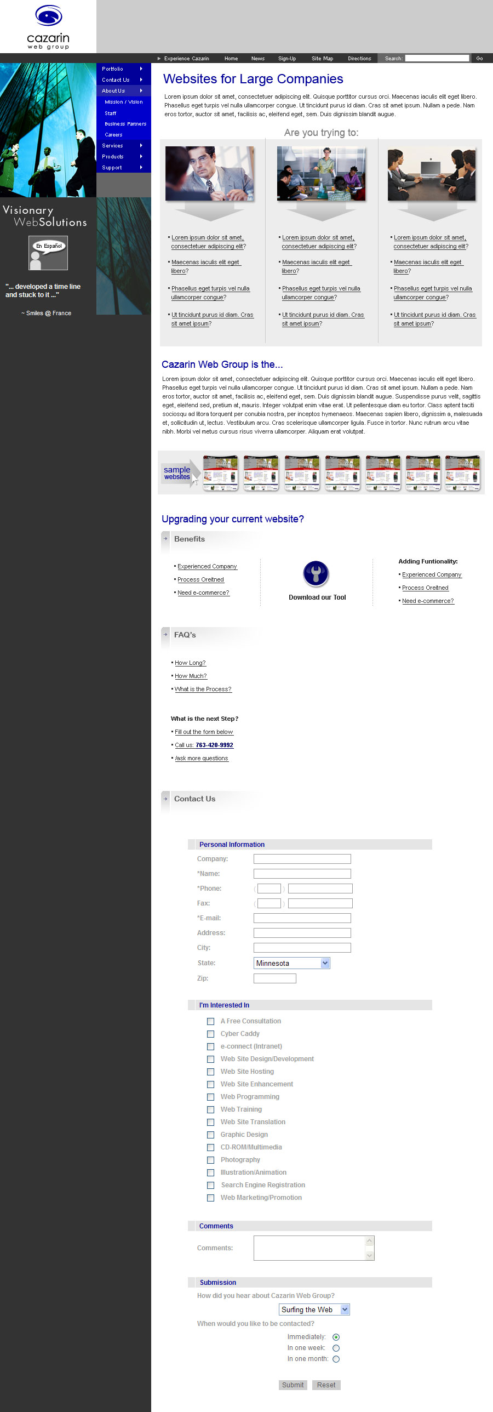This screenshot has width=493, height=1412.
Task: Click the arrow icon beside FAQ's heading
Action: pyautogui.click(x=165, y=635)
